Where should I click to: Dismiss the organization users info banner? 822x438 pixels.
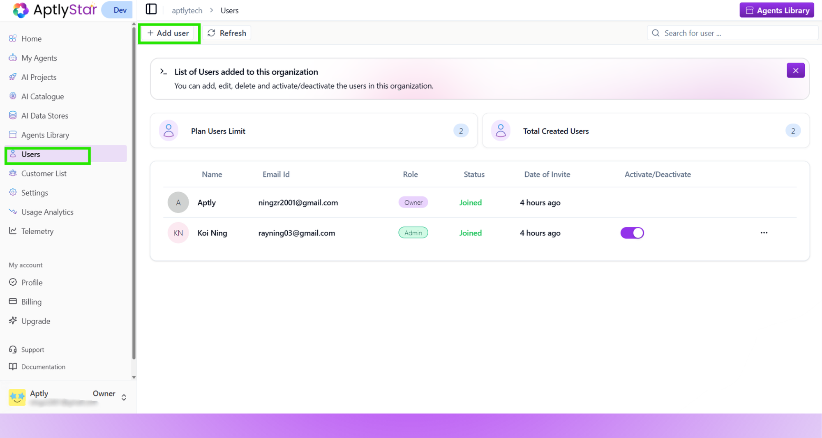click(796, 70)
